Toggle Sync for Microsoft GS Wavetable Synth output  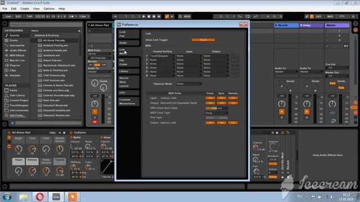[221, 103]
